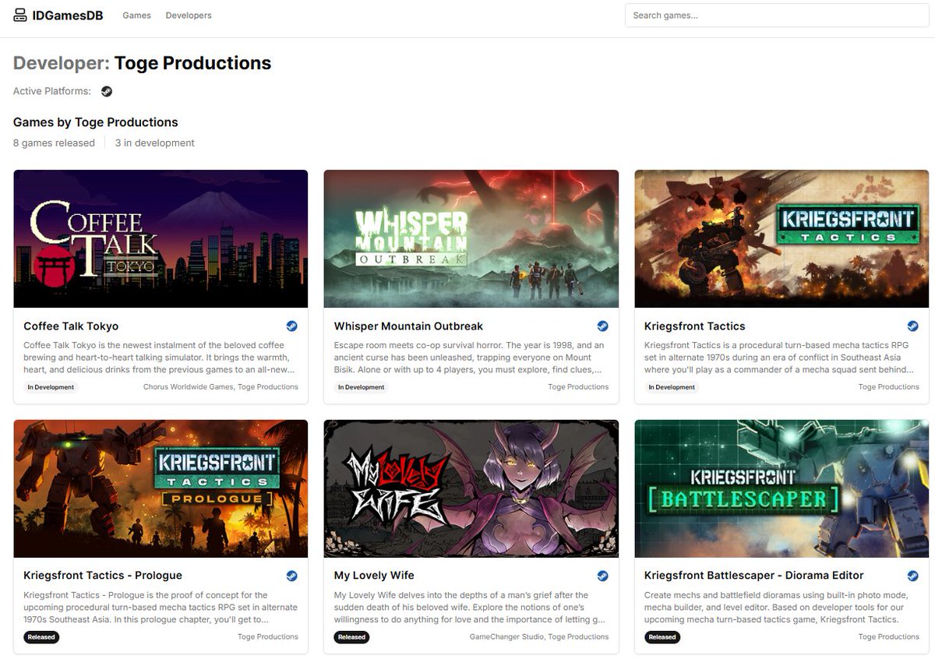Click the Kriegsfront Tactics - Prologue title
Image resolution: width=935 pixels, height=659 pixels.
click(x=103, y=576)
